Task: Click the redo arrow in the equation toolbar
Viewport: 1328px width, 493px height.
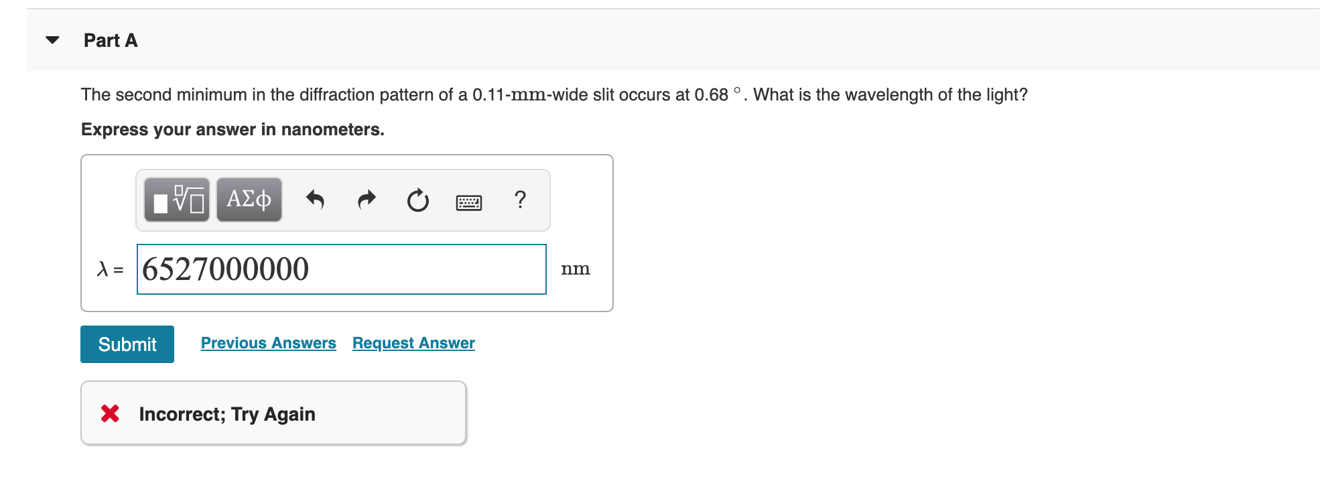Action: click(366, 199)
